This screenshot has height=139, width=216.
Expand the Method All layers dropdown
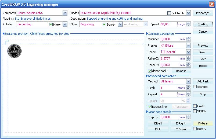point(188,81)
